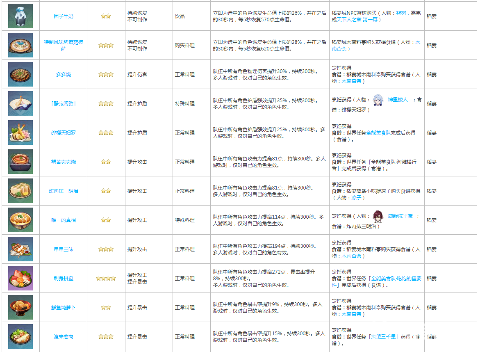Open the 蟹黄壳壳烧 dish icon

[x=20, y=162]
